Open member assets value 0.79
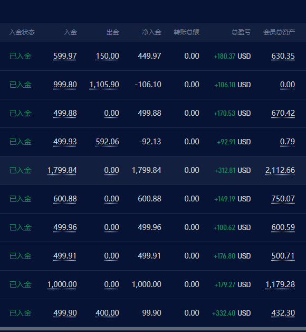 tap(288, 142)
